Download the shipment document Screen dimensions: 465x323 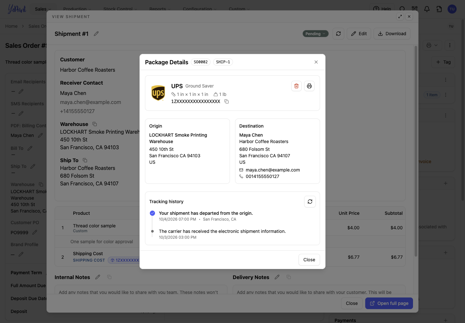coord(392,34)
